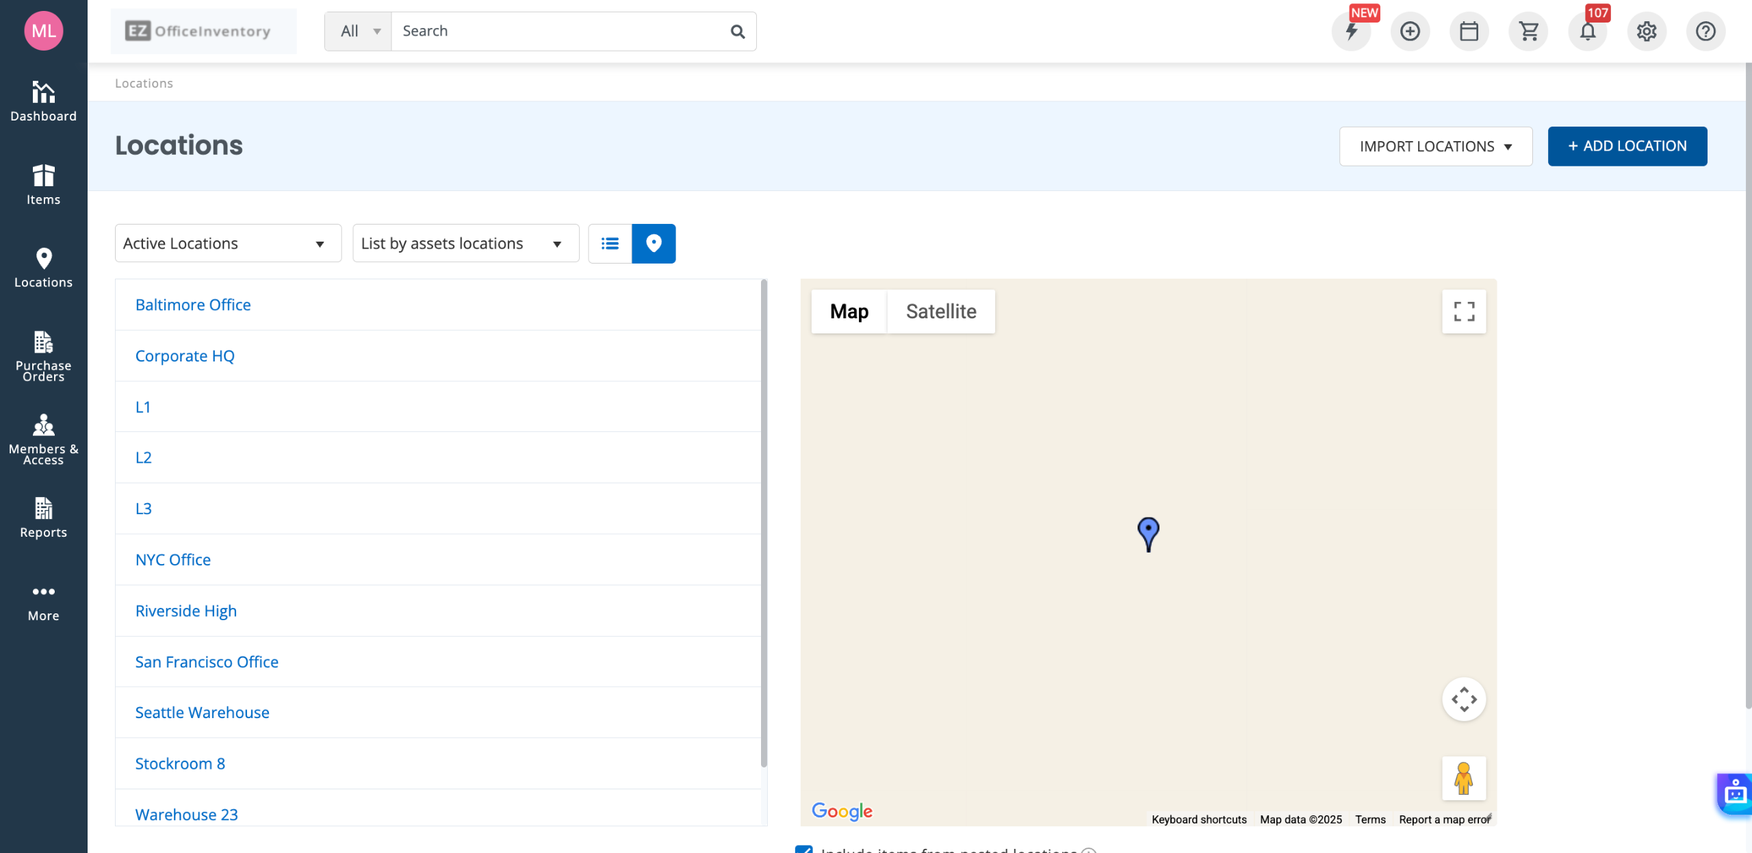Select the map pin view toggle
Viewport: 1752px width, 853px height.
tap(654, 244)
